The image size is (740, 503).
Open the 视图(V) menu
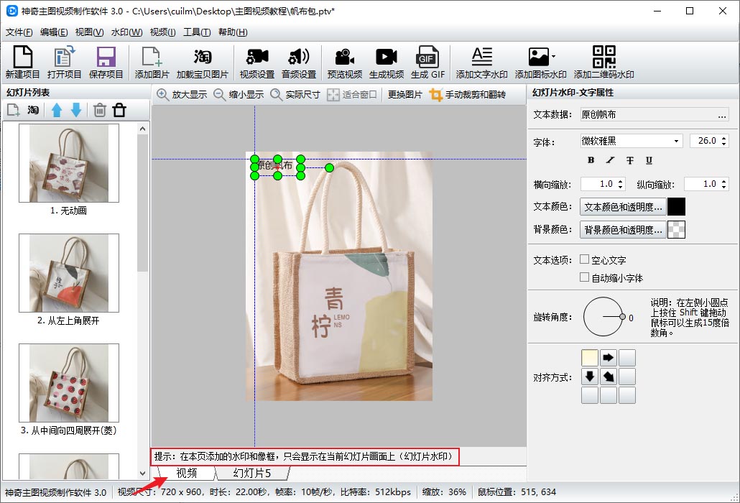click(90, 32)
